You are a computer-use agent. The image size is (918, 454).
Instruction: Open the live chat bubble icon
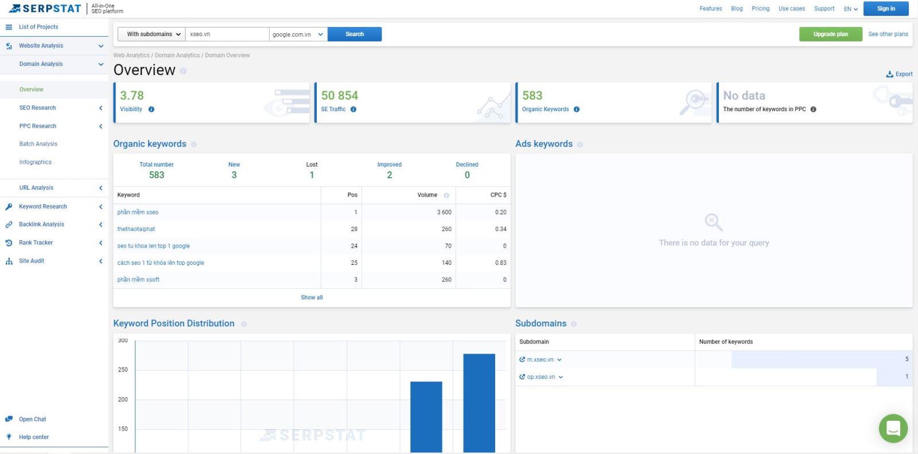click(893, 428)
